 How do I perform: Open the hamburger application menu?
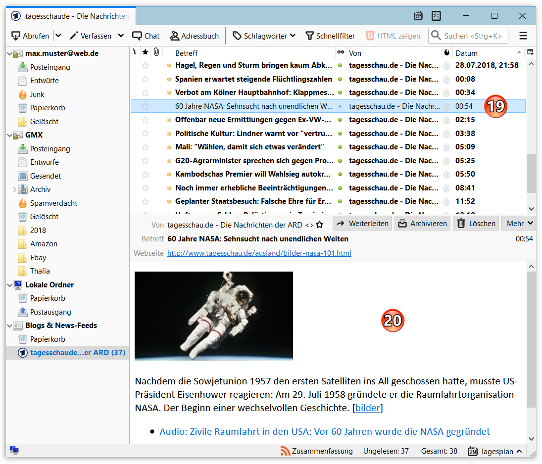point(523,36)
